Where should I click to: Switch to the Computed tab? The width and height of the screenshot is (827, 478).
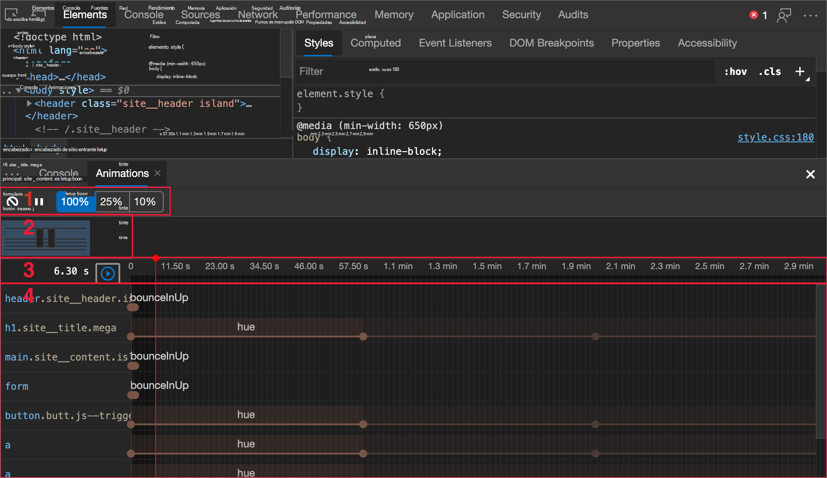coord(375,43)
